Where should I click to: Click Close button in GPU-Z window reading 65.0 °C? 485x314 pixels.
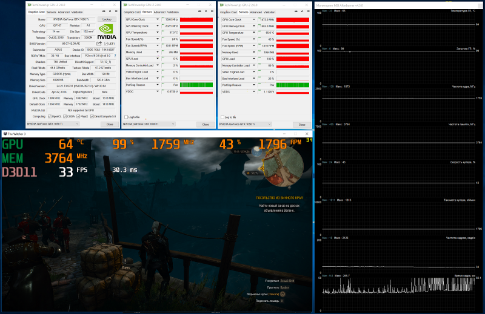click(x=302, y=125)
